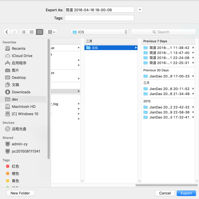Expand arrow beside JianDao 20...3 17-32-41
The width and height of the screenshot is (199, 199).
click(x=193, y=117)
